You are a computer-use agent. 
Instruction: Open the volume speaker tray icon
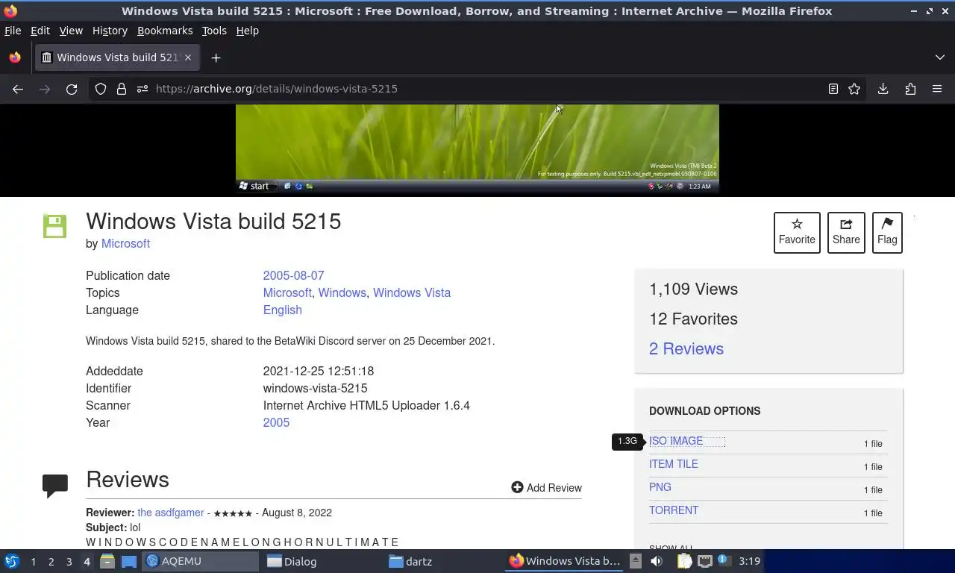pyautogui.click(x=657, y=561)
